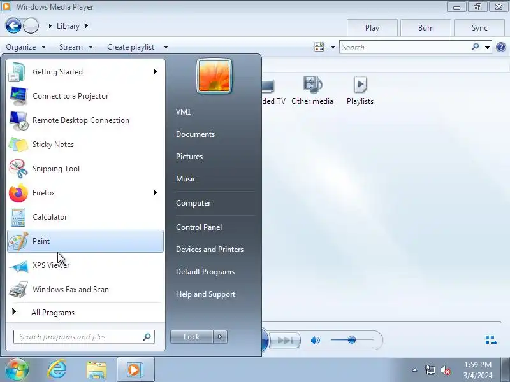Open Documents from Start menu
The image size is (510, 382).
(195, 134)
